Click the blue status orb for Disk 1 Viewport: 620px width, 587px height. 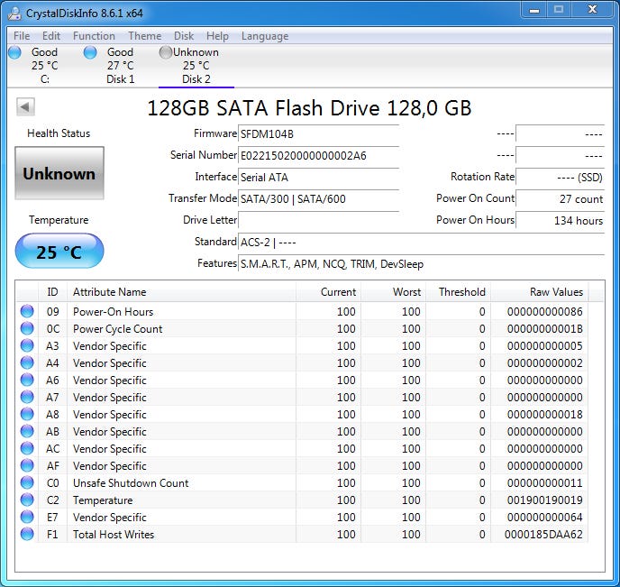(x=90, y=52)
